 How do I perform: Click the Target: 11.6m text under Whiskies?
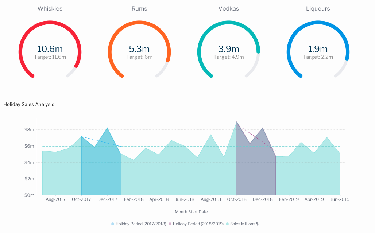click(50, 57)
